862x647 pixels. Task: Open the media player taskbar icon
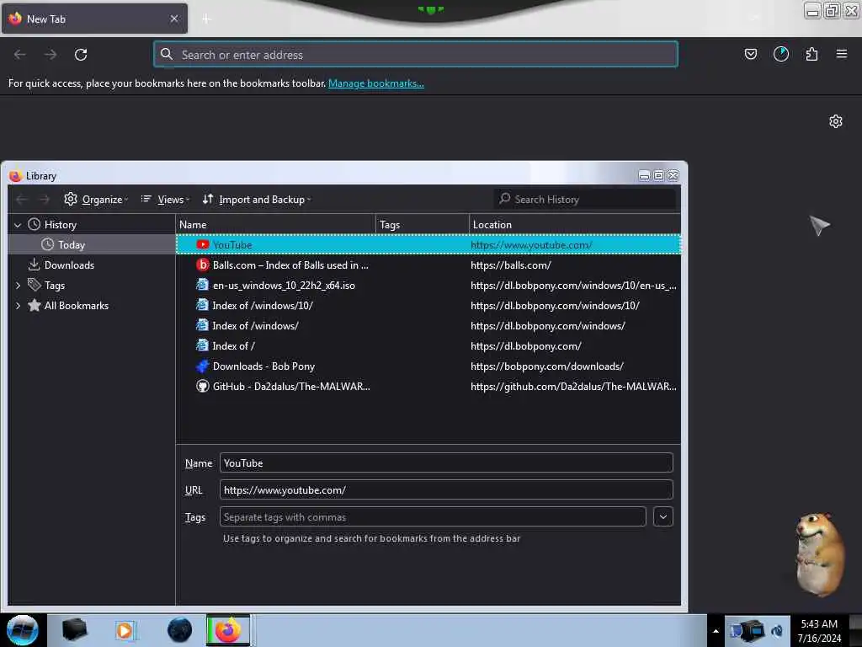pyautogui.click(x=125, y=630)
